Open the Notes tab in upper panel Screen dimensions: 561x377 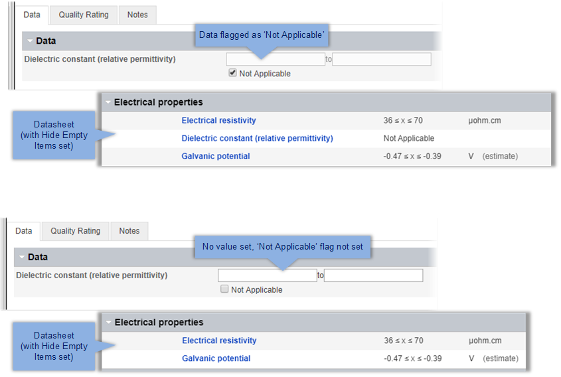click(x=137, y=15)
